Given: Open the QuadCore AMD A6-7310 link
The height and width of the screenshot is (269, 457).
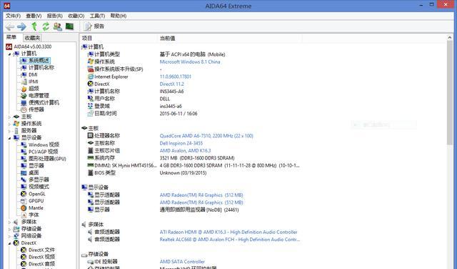Looking at the screenshot, I should point(206,136).
